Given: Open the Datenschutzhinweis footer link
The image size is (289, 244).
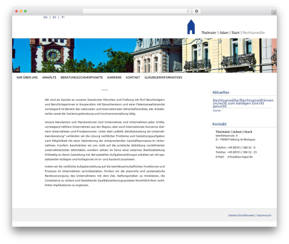Looking at the screenshot, I should click(x=242, y=215).
